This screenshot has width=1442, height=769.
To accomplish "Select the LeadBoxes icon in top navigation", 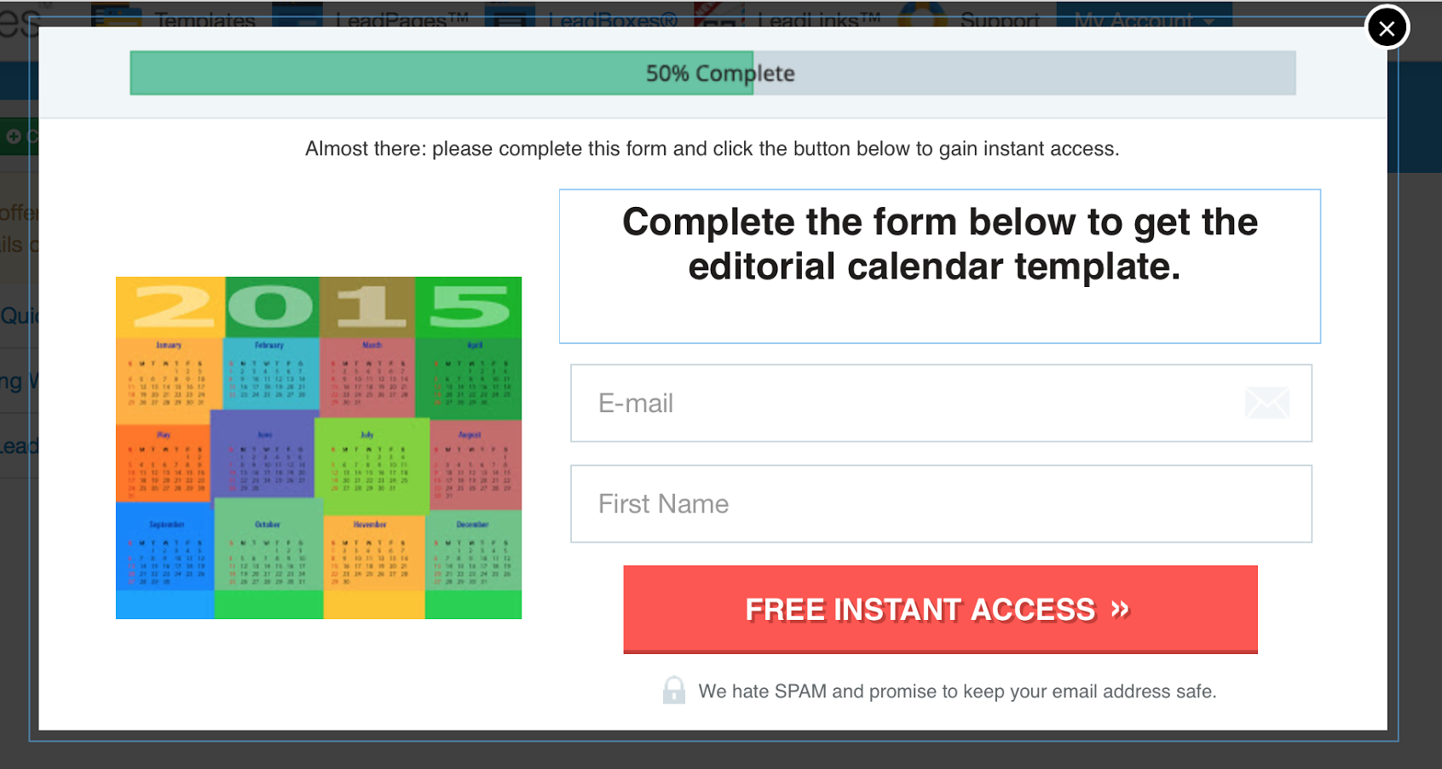I will [x=510, y=15].
